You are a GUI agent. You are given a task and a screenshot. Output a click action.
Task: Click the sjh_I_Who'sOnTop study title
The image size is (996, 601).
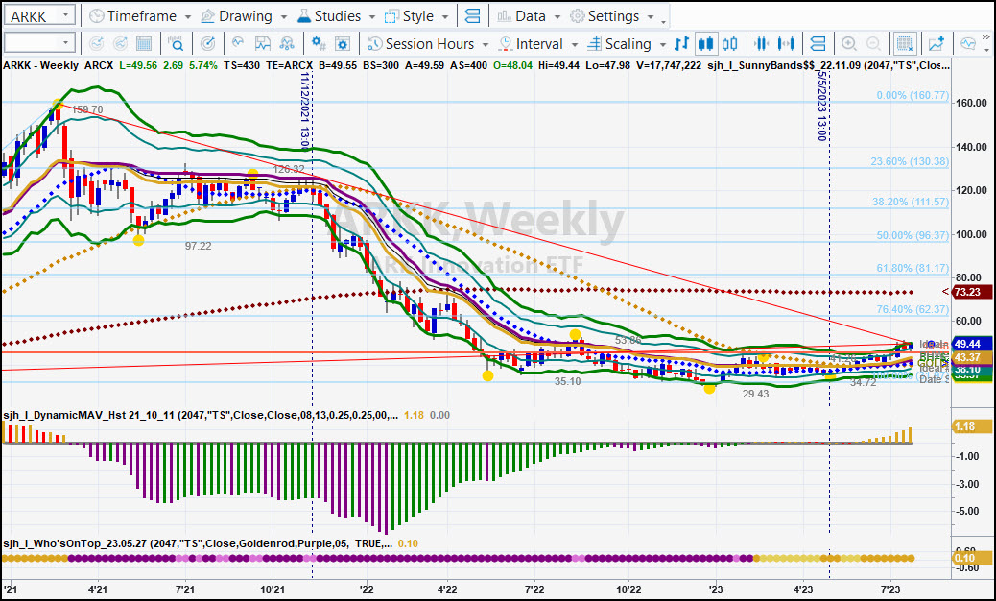pos(197,543)
